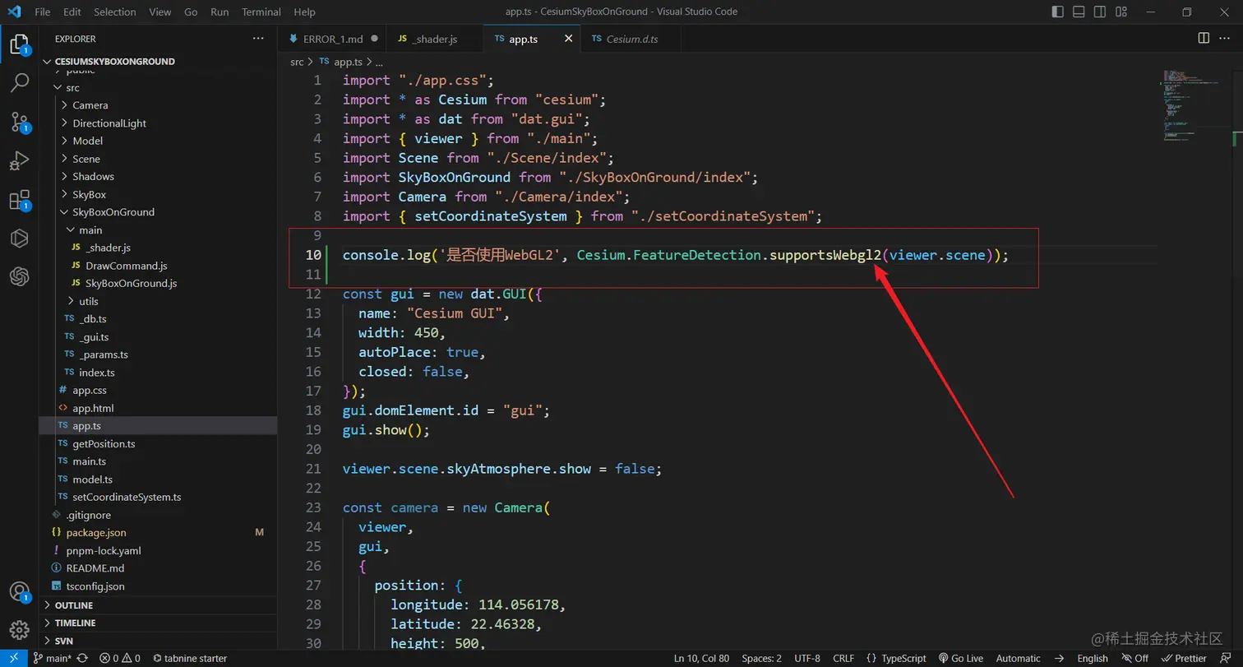Open the Terminal menu
This screenshot has height=667, width=1243.
click(x=261, y=12)
